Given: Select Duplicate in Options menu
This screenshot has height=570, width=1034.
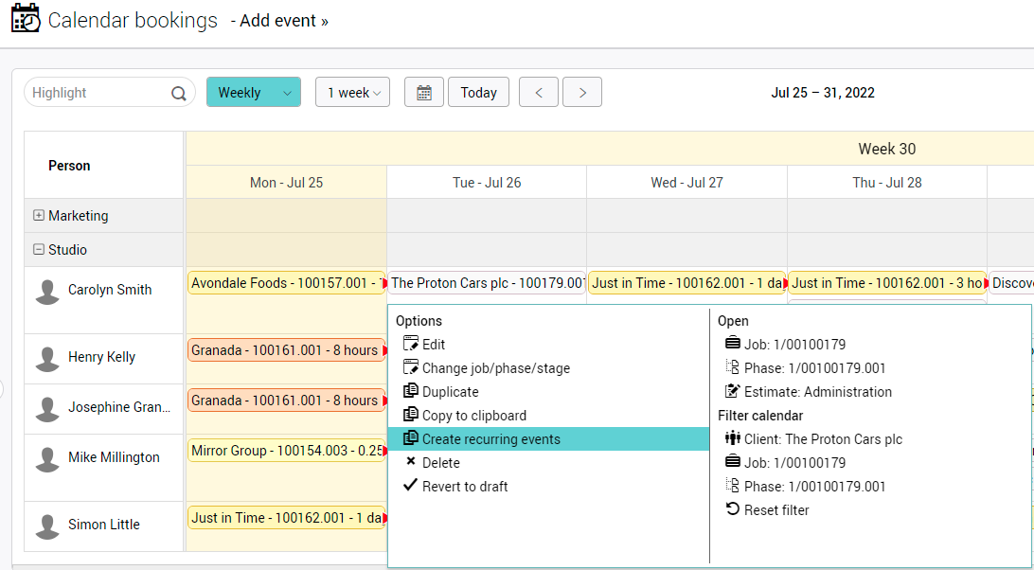Looking at the screenshot, I should click(450, 392).
